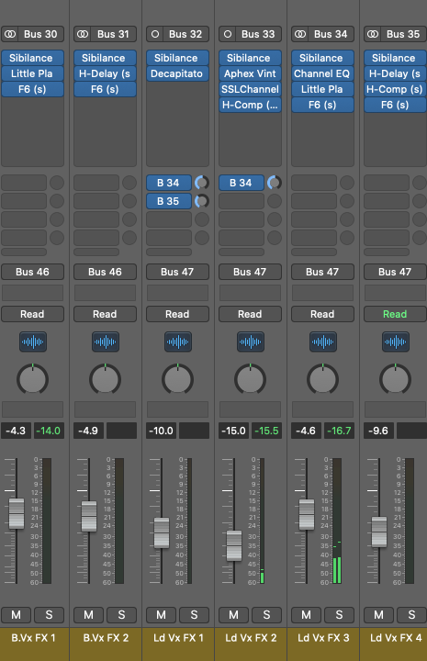Click Sibilance plug-in on Ld Vx FX 1
The height and width of the screenshot is (661, 427).
177,58
